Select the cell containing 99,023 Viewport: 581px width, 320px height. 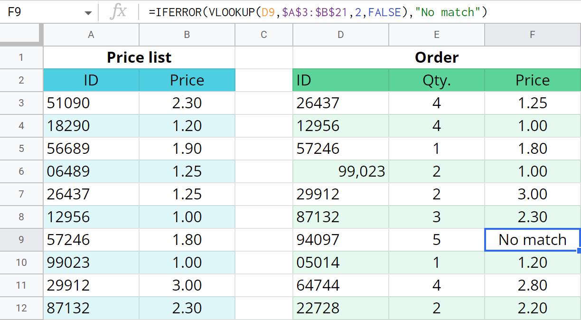click(x=340, y=171)
